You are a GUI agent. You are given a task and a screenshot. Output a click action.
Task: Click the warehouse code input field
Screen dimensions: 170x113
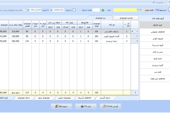96,10
